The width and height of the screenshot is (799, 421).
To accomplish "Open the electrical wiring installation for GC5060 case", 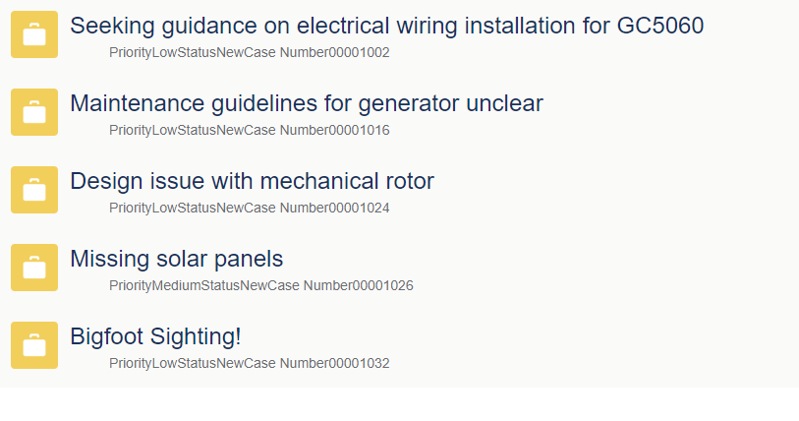I will (386, 26).
